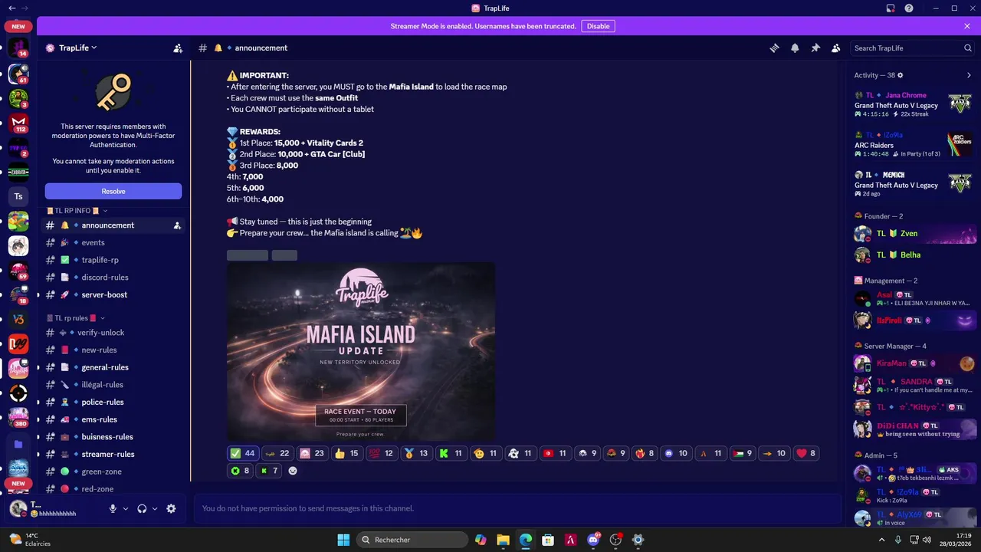Add the 100 emoji reaction 12
Viewport: 981px width, 552px height.
tap(381, 453)
